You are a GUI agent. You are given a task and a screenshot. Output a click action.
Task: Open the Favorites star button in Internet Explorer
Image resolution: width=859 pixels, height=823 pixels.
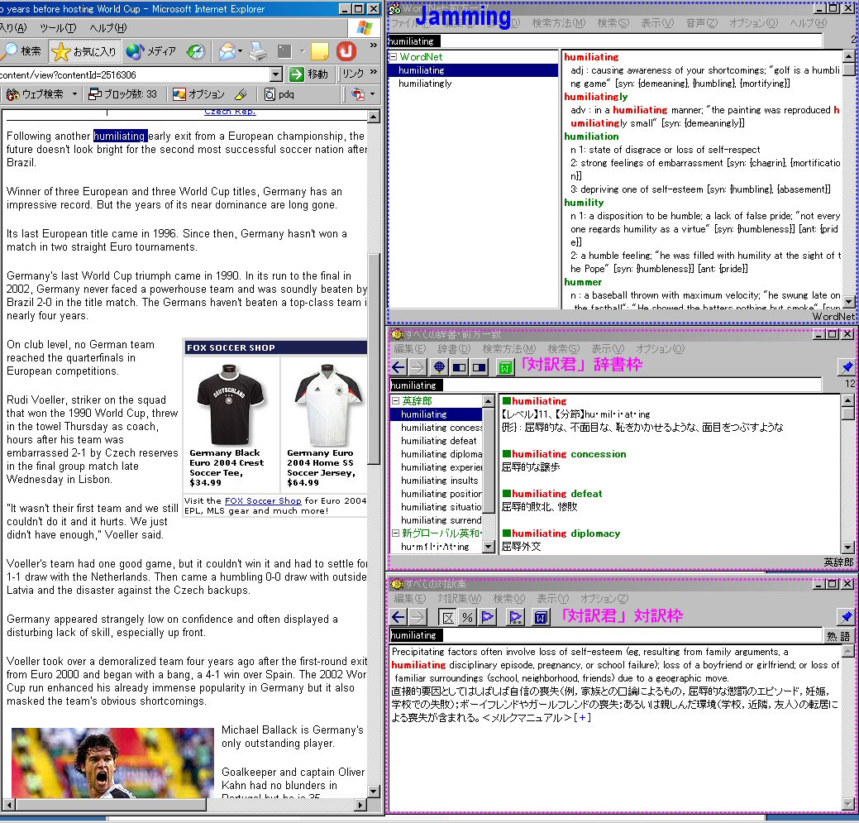84,51
